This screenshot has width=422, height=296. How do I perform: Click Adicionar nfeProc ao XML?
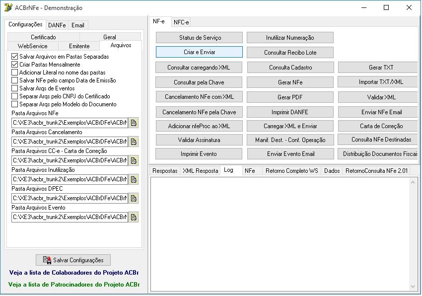coord(199,126)
